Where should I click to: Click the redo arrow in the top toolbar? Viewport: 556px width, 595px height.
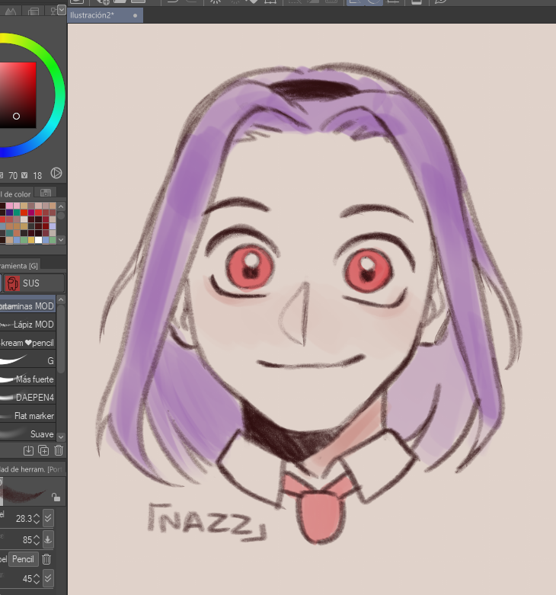click(190, 1)
